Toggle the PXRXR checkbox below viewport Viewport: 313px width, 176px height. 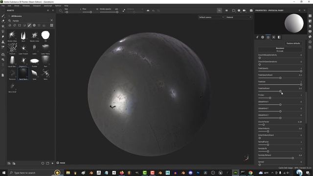click(x=58, y=163)
